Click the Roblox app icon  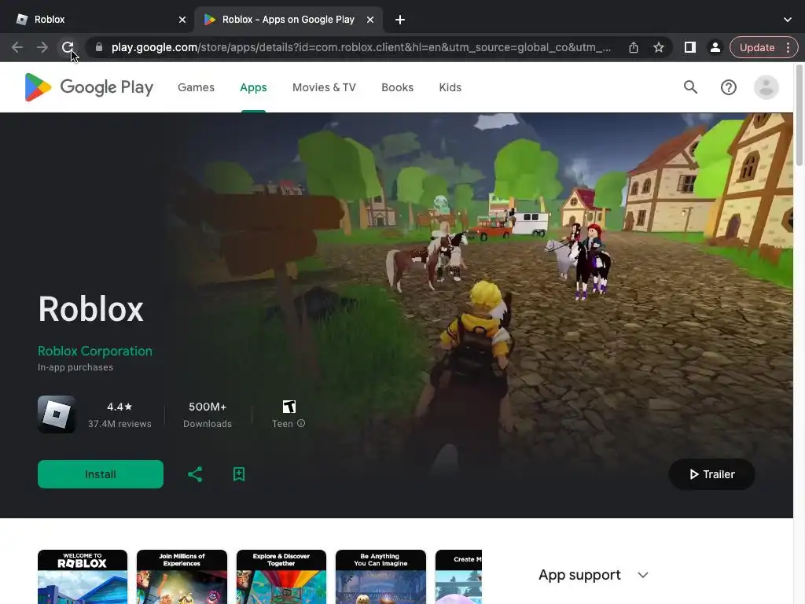[x=57, y=414]
